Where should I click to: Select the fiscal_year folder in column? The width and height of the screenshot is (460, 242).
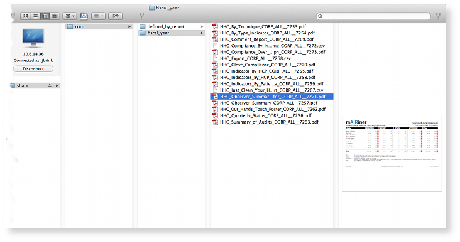pyautogui.click(x=172, y=33)
